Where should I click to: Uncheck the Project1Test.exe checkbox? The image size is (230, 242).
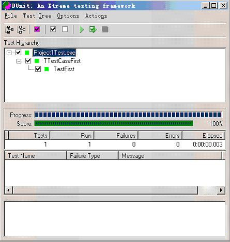[x=19, y=52]
